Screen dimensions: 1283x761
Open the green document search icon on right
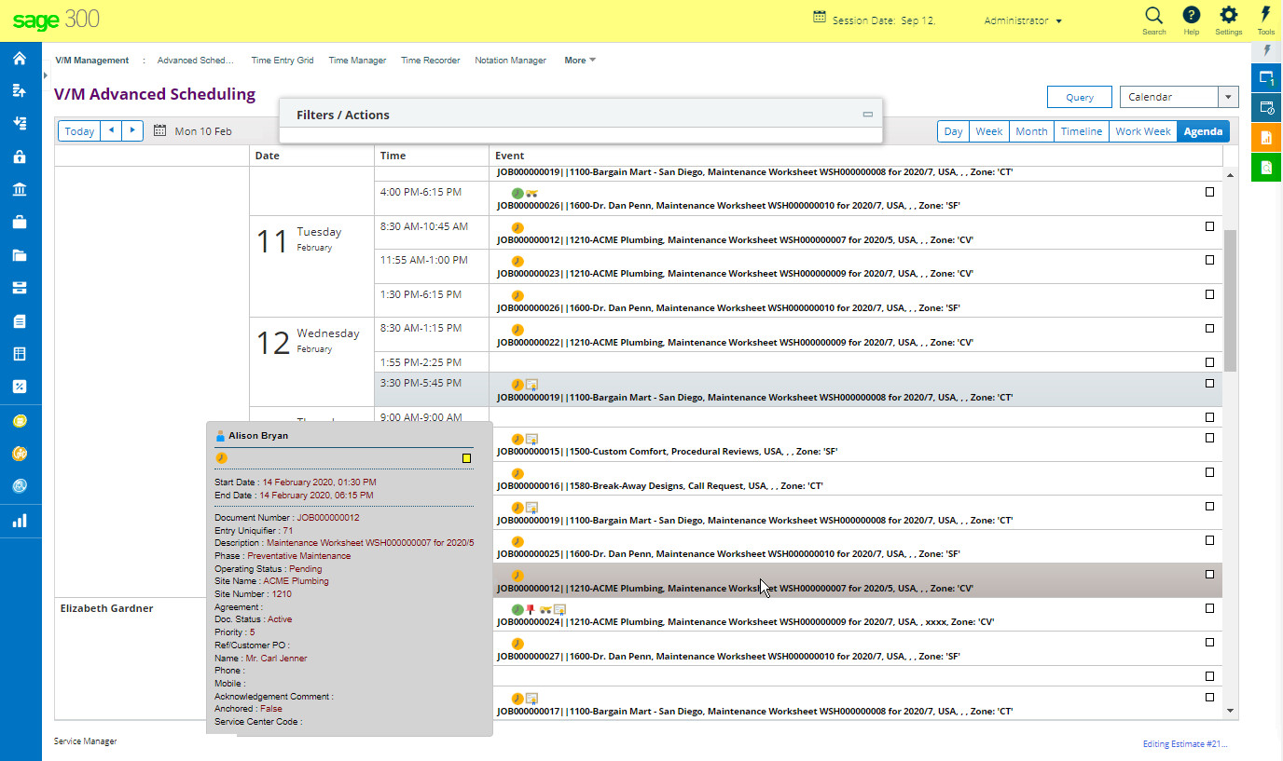point(1266,167)
